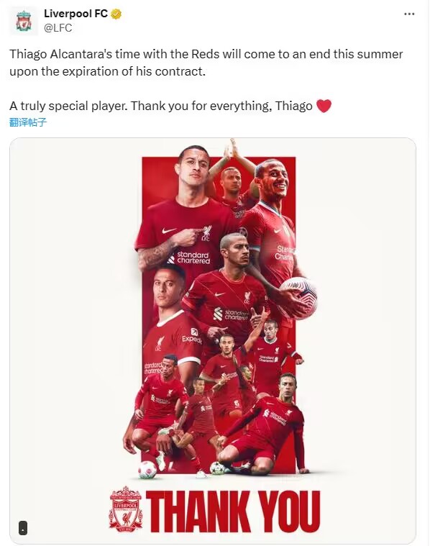Click the tweet text about Thiago's contract
Viewport: 430px width, 546px height.
(x=206, y=63)
